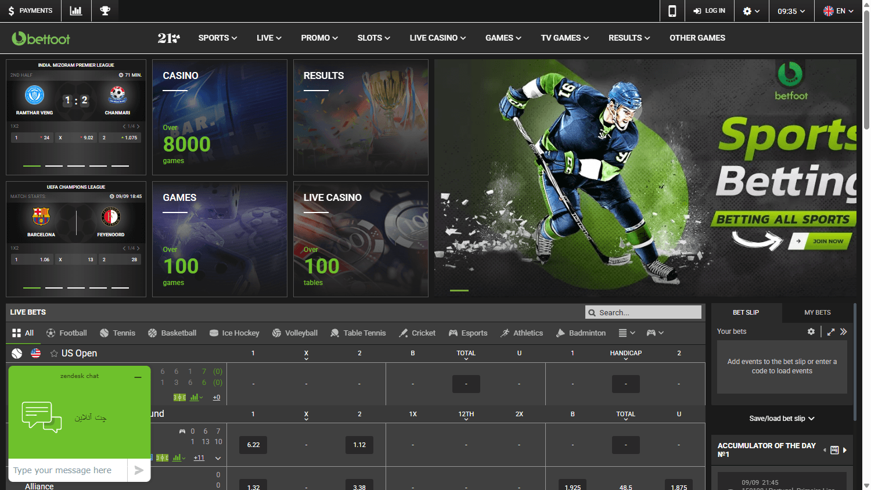Expand the more sports list dropdown
871x490 pixels.
coord(627,333)
